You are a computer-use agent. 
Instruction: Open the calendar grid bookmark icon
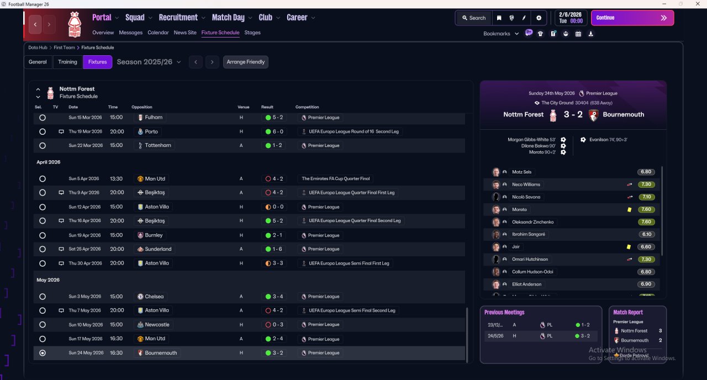578,34
